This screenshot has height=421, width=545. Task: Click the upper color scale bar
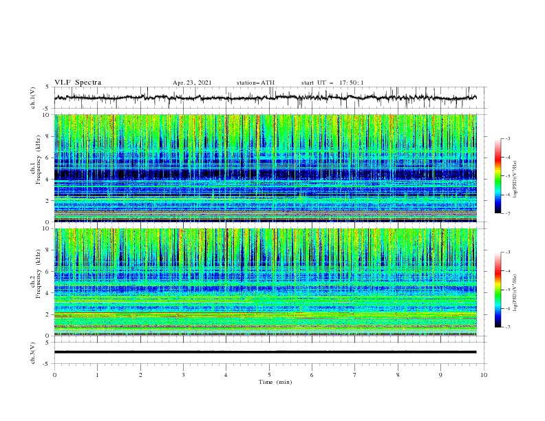pos(498,176)
